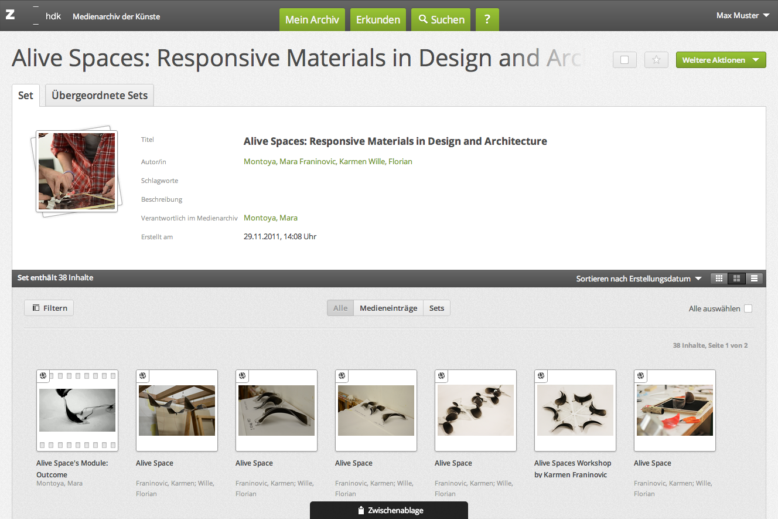Viewport: 778px width, 519px height.
Task: Open the Erkunden page
Action: [378, 19]
